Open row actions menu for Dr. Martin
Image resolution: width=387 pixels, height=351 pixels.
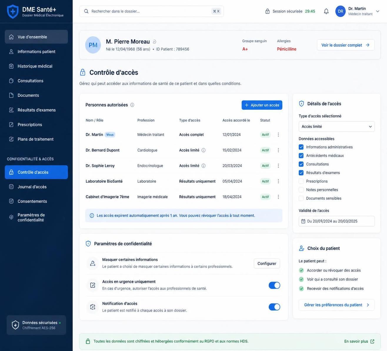click(x=278, y=135)
